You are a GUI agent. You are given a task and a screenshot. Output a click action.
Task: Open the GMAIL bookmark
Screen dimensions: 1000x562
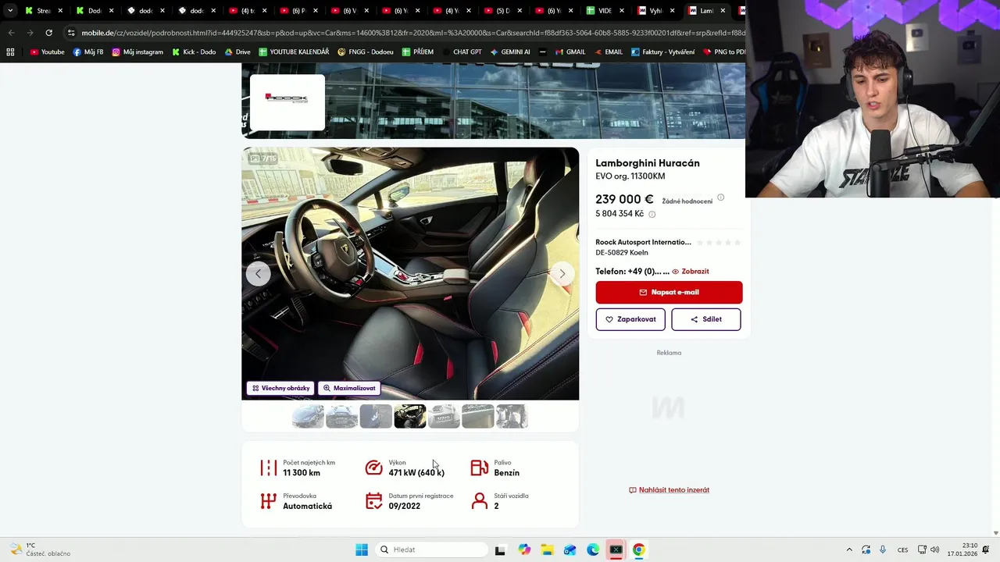pyautogui.click(x=570, y=52)
